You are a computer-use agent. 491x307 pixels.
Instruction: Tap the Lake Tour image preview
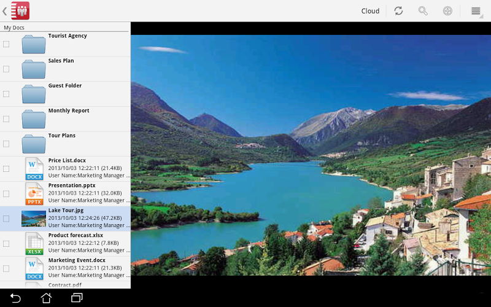311,155
